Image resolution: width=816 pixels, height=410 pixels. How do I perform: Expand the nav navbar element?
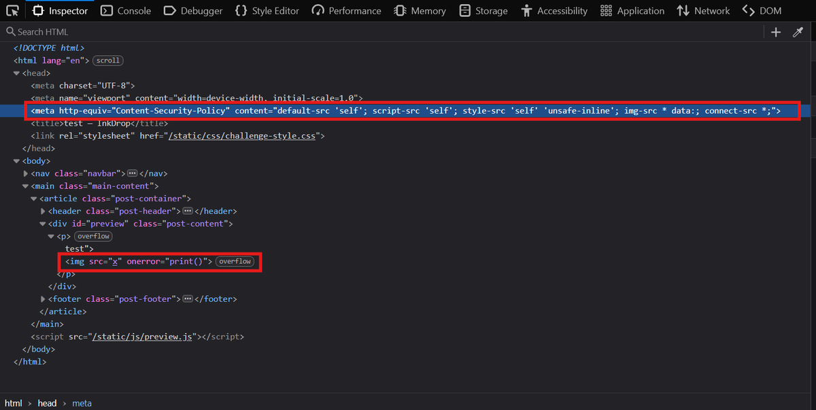[x=26, y=173]
